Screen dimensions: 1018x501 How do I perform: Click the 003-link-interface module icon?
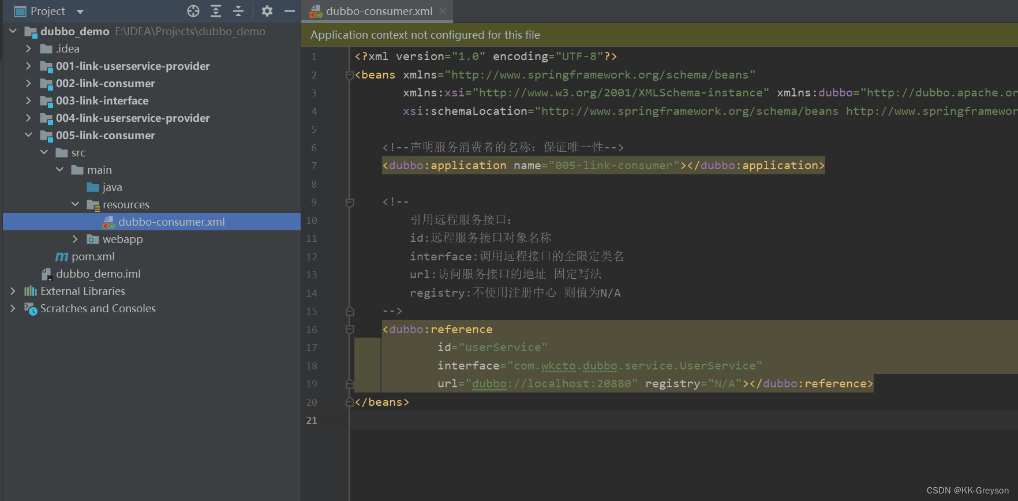46,101
